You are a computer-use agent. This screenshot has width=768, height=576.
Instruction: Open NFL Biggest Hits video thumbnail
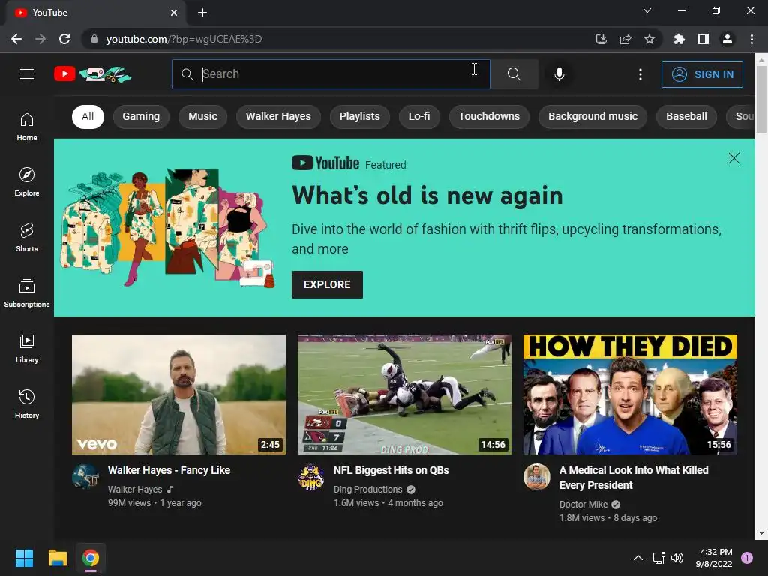coord(404,394)
